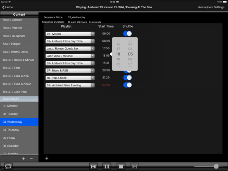Toggle shuffle for 10- Pop & Rock

click(128, 78)
